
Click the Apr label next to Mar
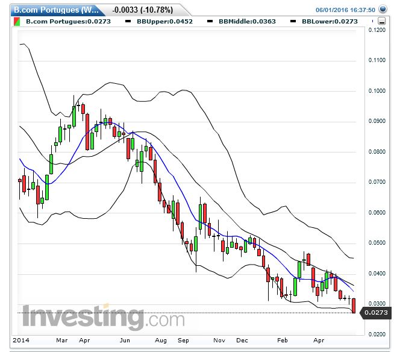(84, 341)
